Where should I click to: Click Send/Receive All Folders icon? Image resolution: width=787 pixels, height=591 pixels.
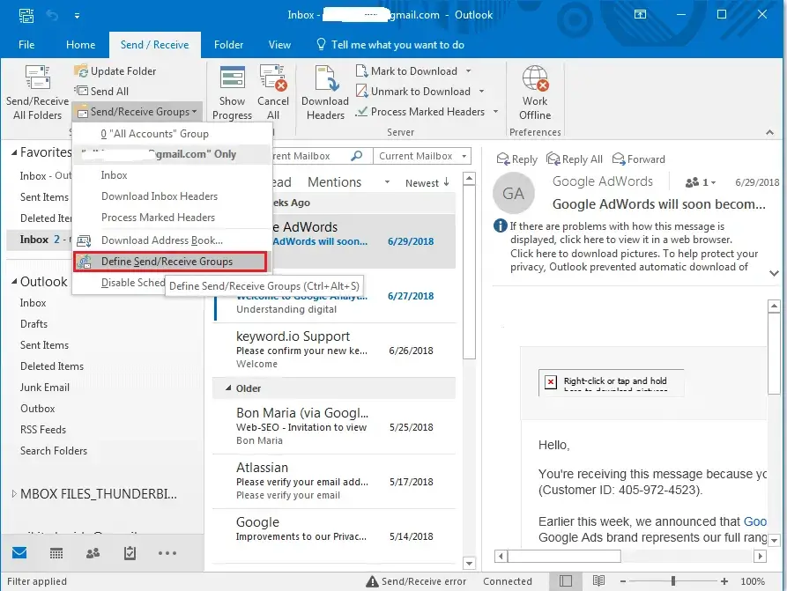click(38, 78)
